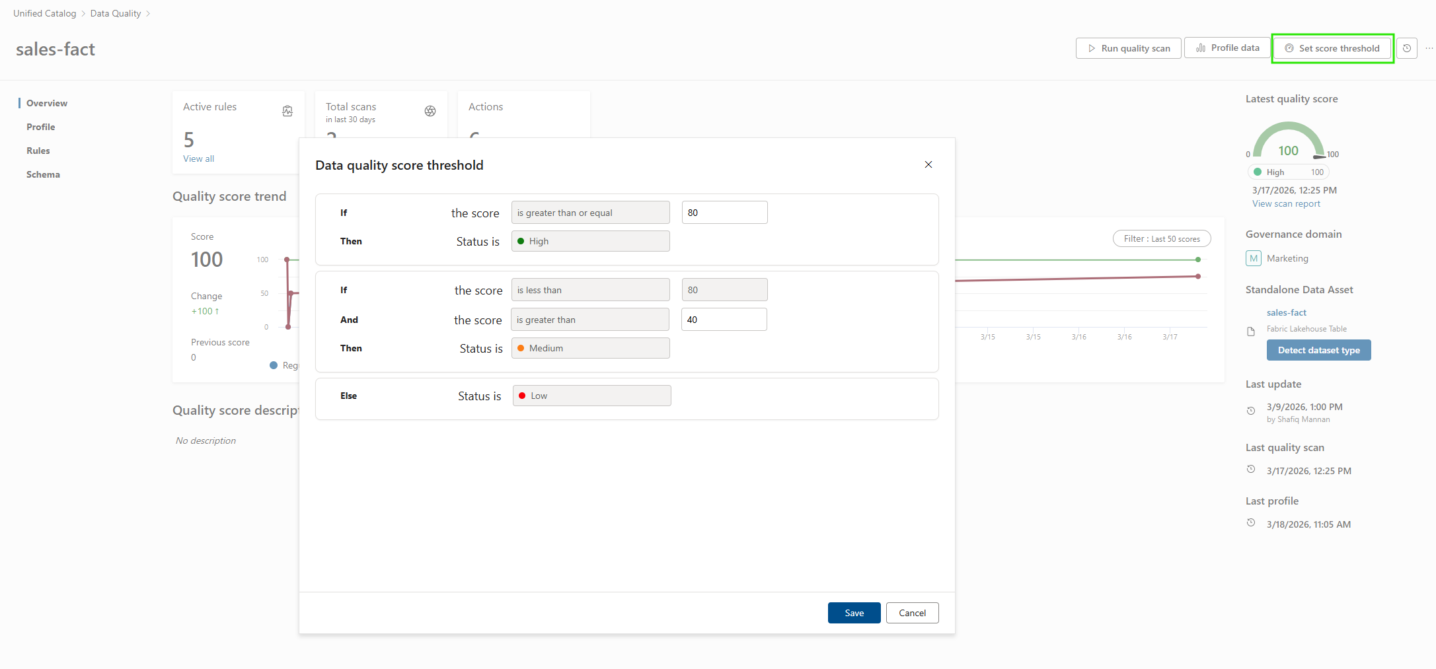The height and width of the screenshot is (669, 1436).
Task: Go to the Profile section
Action: pyautogui.click(x=40, y=127)
